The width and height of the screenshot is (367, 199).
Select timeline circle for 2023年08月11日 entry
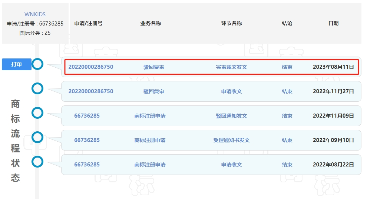(37, 64)
